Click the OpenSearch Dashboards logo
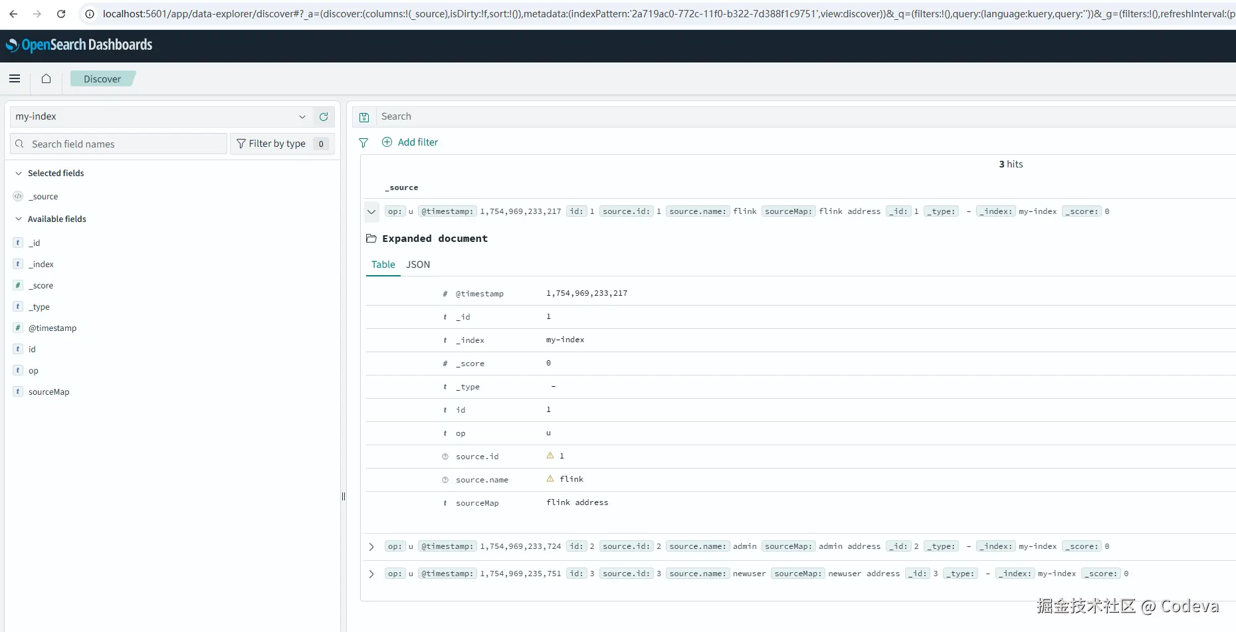1236x632 pixels. coord(79,45)
